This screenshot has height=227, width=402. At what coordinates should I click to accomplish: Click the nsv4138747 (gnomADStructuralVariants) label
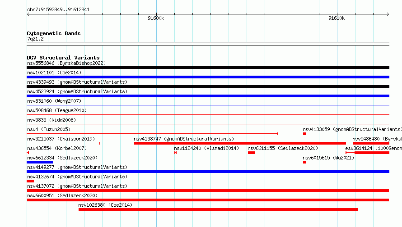pos(184,139)
